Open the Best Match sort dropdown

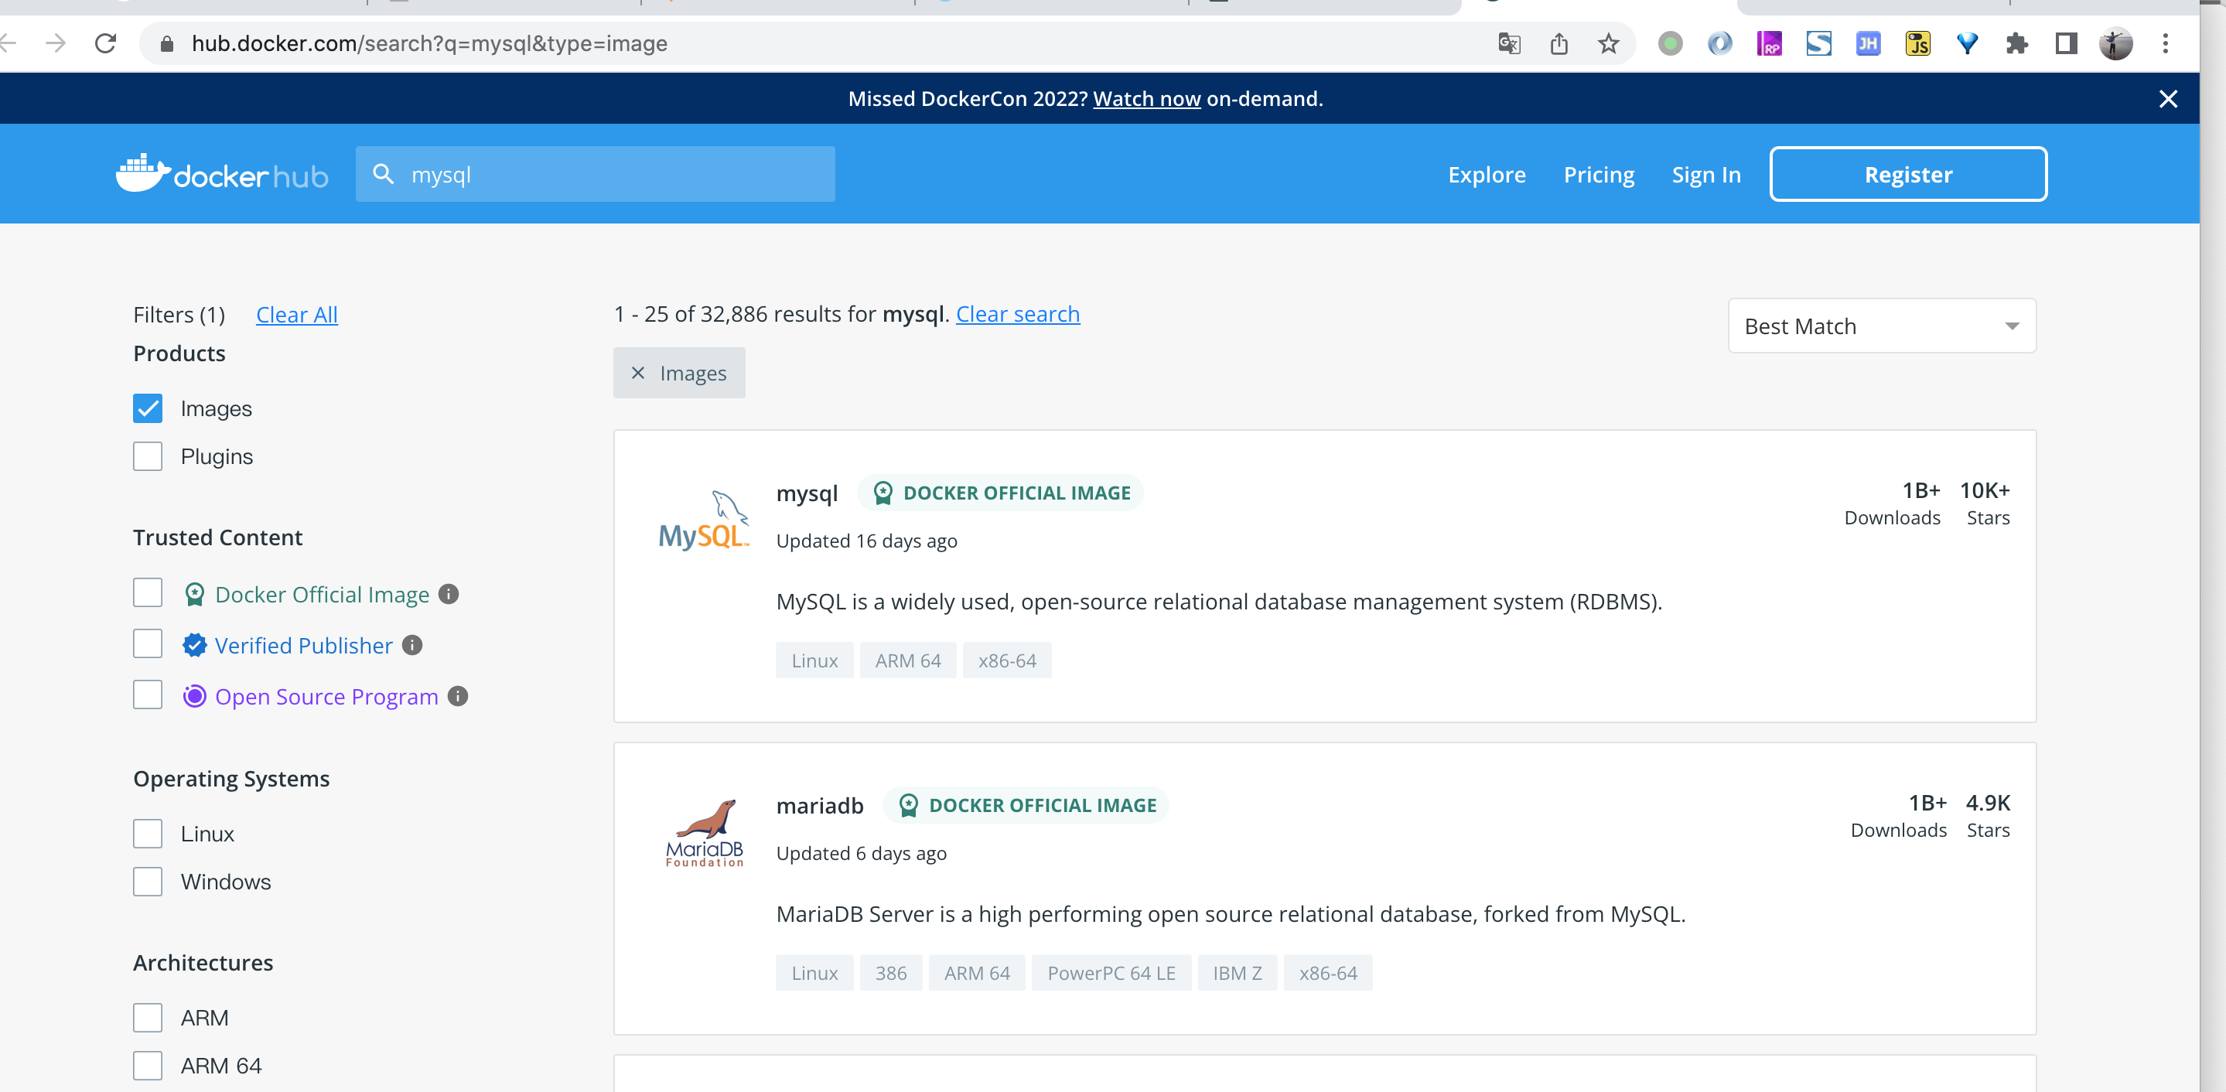[1881, 326]
